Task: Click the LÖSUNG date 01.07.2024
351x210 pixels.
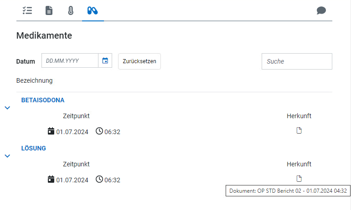Action: coord(72,180)
